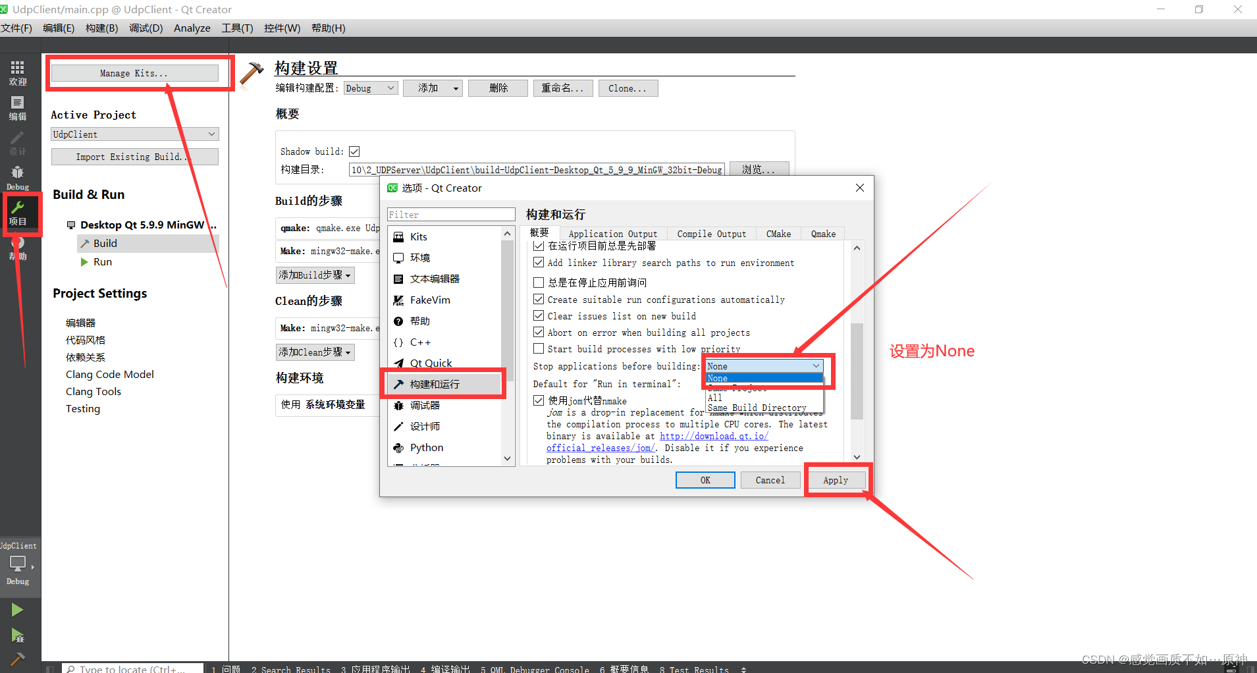Toggle Abort on error when building all
This screenshot has width=1257, height=673.
(539, 332)
